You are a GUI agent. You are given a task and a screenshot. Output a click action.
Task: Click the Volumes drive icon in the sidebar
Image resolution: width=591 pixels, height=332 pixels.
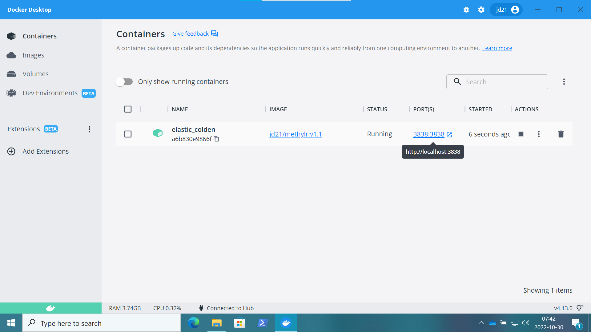pyautogui.click(x=11, y=74)
